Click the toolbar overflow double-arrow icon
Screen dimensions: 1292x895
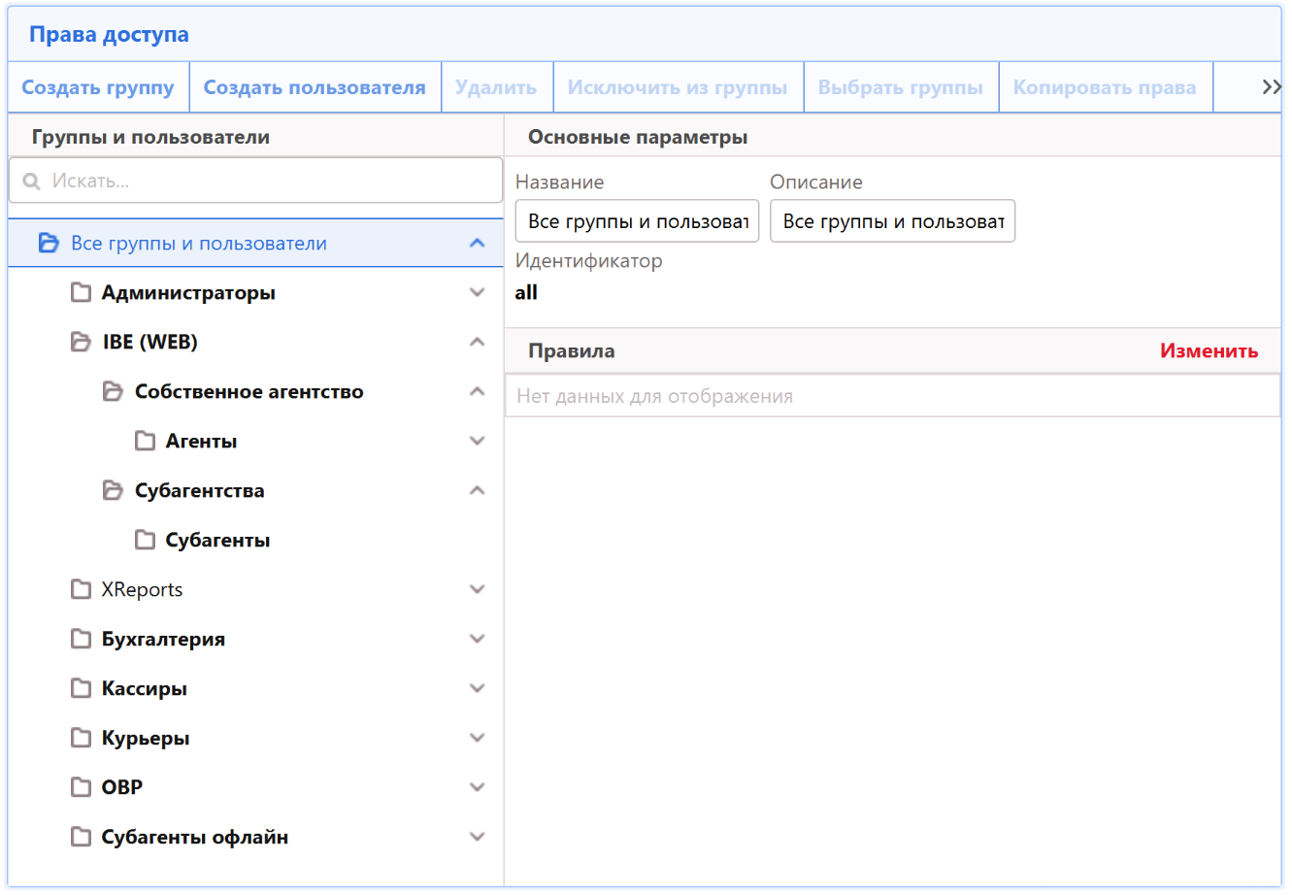(x=1271, y=87)
